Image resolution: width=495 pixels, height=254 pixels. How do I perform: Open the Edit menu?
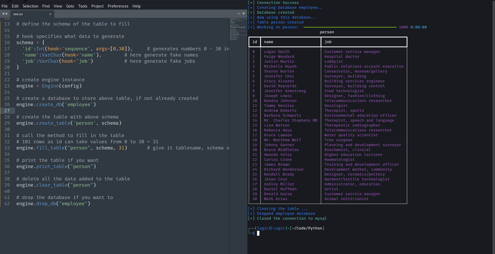click(15, 6)
